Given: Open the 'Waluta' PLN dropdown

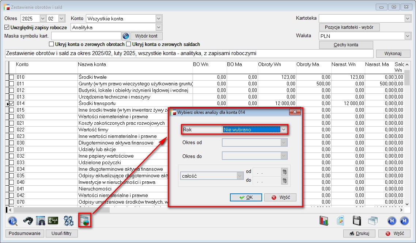Looking at the screenshot, I should [408, 36].
